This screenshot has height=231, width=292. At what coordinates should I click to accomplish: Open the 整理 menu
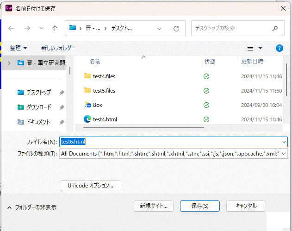(19, 48)
